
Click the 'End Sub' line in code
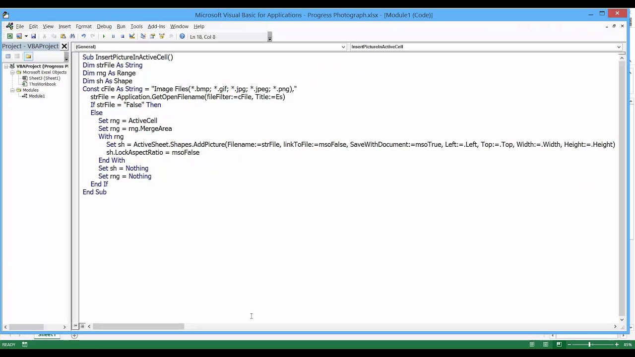pos(94,192)
